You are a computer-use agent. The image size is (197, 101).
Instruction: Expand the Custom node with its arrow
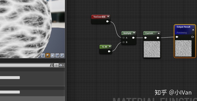point(158,33)
